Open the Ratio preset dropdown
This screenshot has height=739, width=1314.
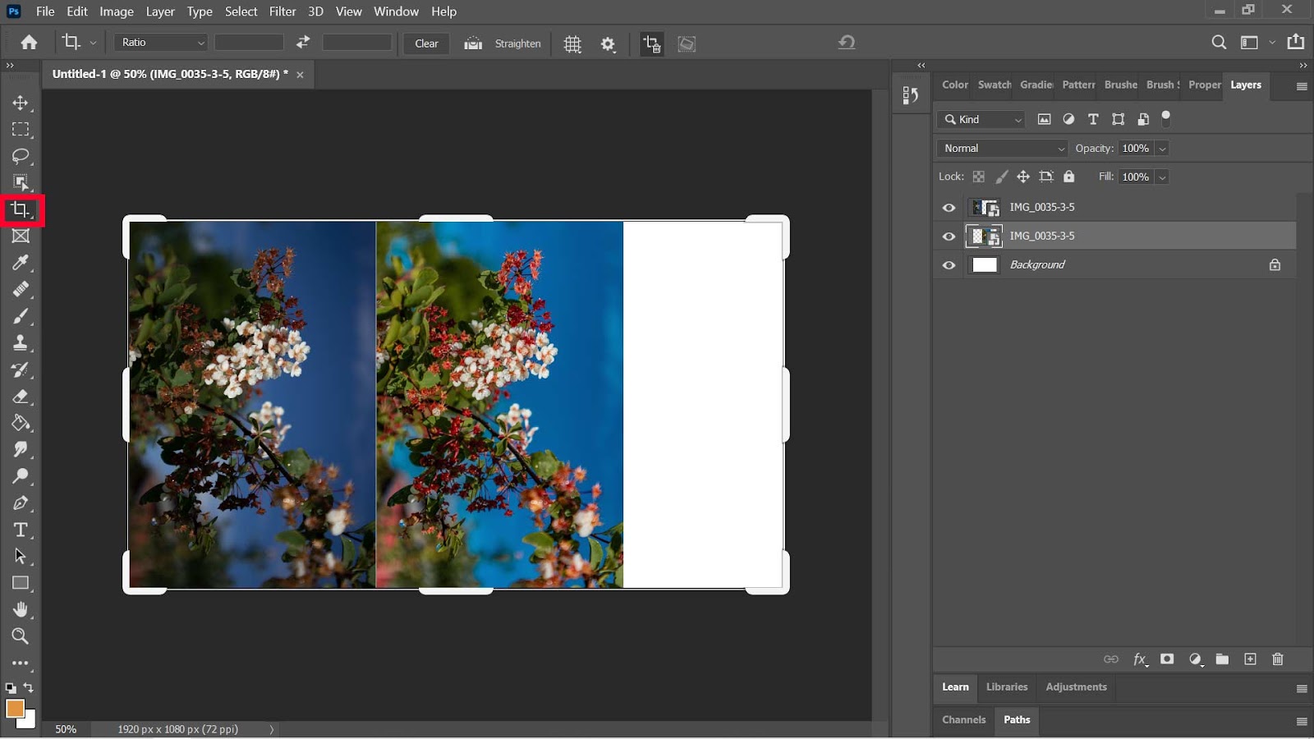(161, 43)
